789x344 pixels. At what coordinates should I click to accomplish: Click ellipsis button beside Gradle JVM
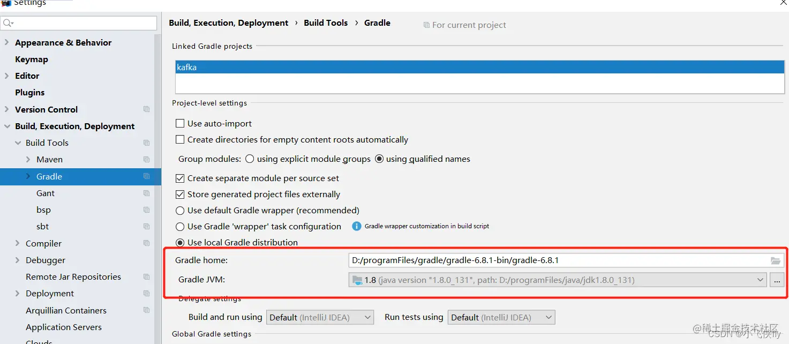pos(777,280)
